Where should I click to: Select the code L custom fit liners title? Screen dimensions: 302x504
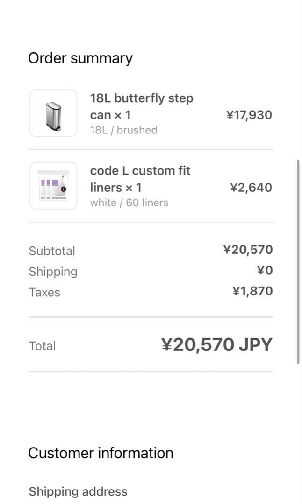click(140, 179)
